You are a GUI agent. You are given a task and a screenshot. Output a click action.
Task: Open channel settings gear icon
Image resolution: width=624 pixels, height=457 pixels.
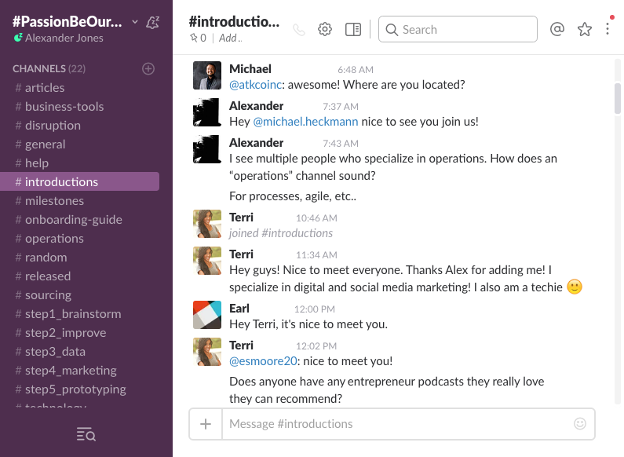[325, 30]
